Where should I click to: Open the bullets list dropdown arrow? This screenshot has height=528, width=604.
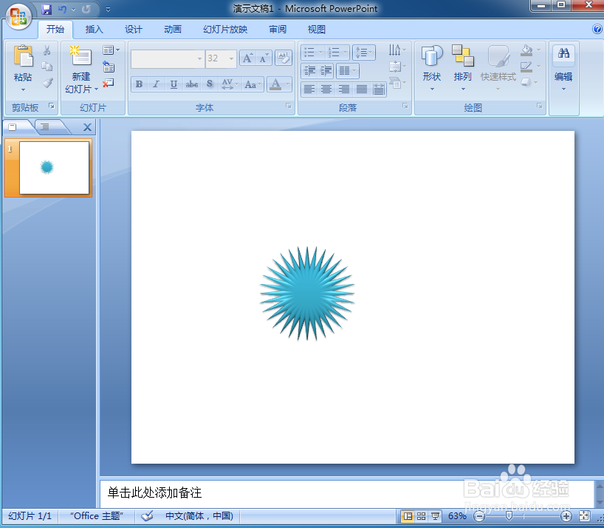pyautogui.click(x=320, y=52)
